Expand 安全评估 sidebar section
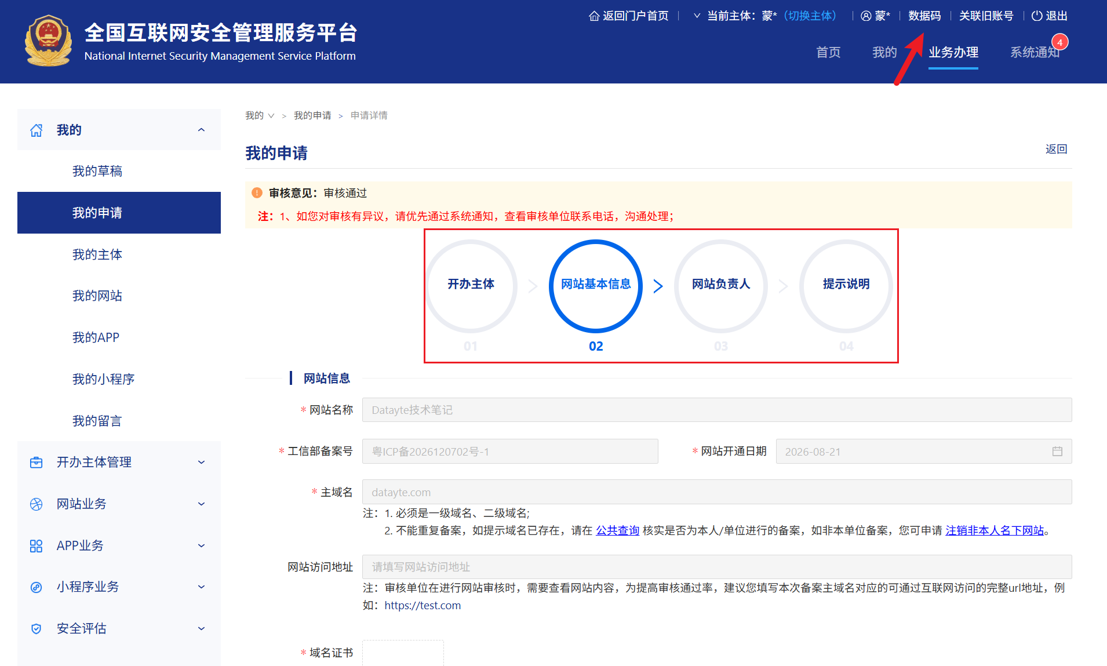1107x666 pixels. point(201,629)
